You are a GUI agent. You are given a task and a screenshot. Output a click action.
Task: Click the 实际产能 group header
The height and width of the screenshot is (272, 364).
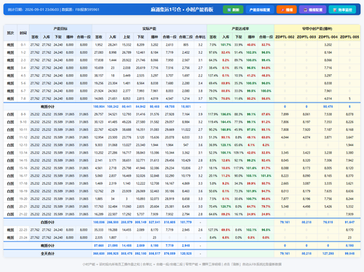tap(149, 28)
